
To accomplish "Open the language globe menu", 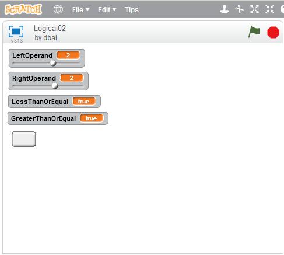I will point(58,9).
